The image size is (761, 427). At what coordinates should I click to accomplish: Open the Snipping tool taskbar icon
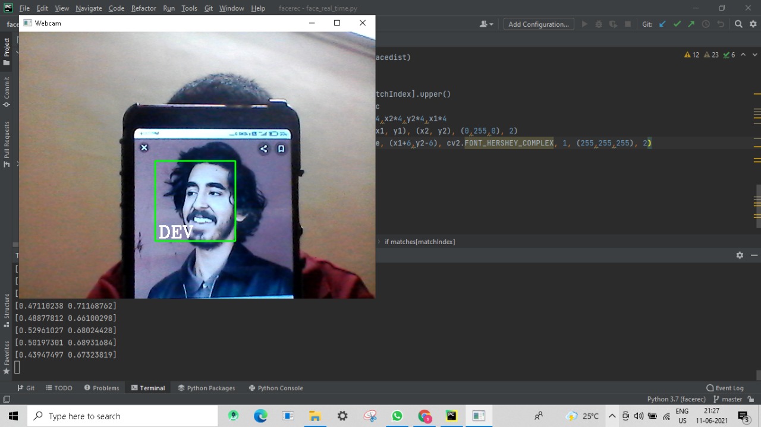370,416
